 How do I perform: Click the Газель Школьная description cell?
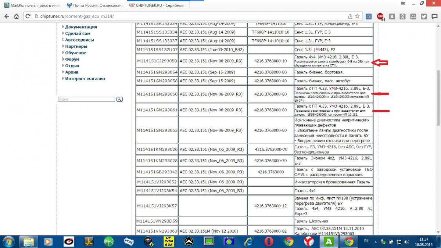[333, 221]
